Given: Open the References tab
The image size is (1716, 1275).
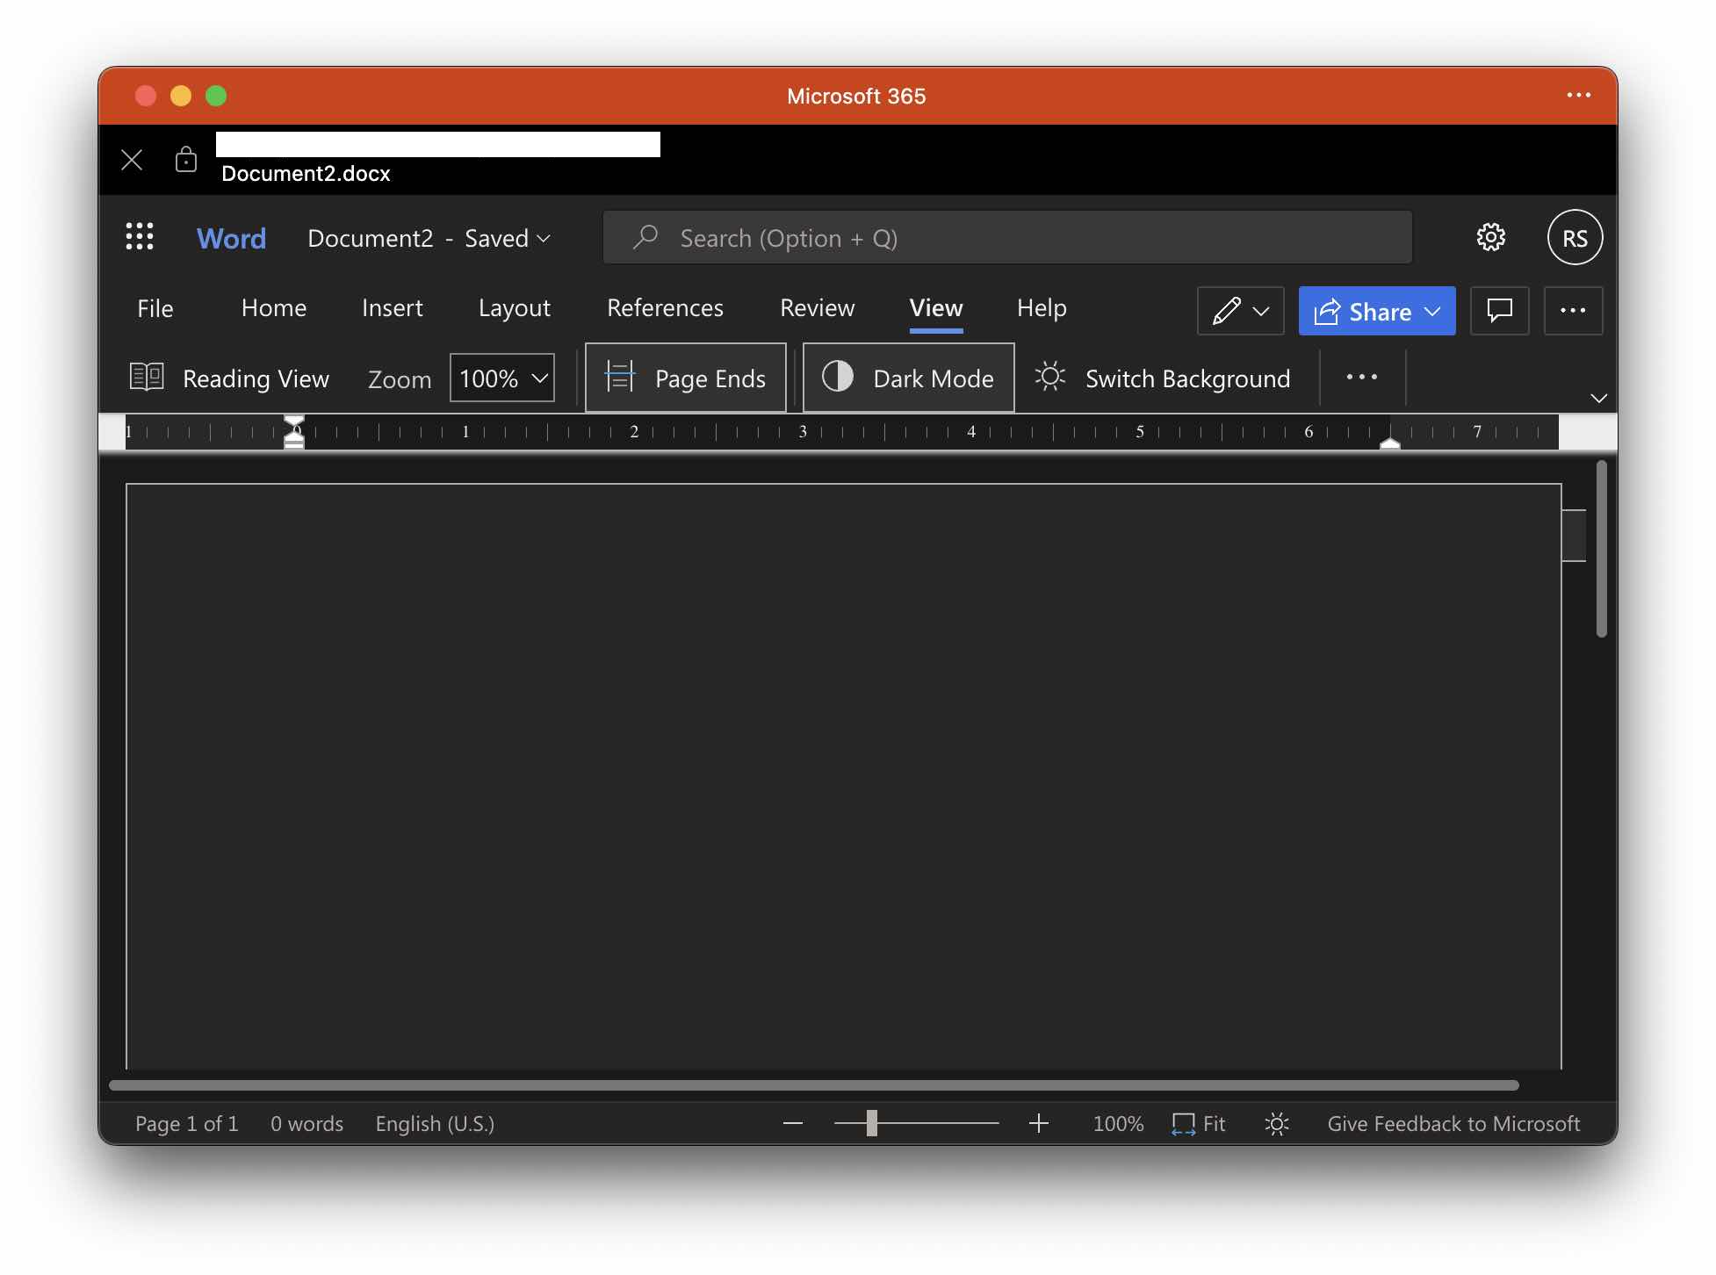Looking at the screenshot, I should (665, 308).
